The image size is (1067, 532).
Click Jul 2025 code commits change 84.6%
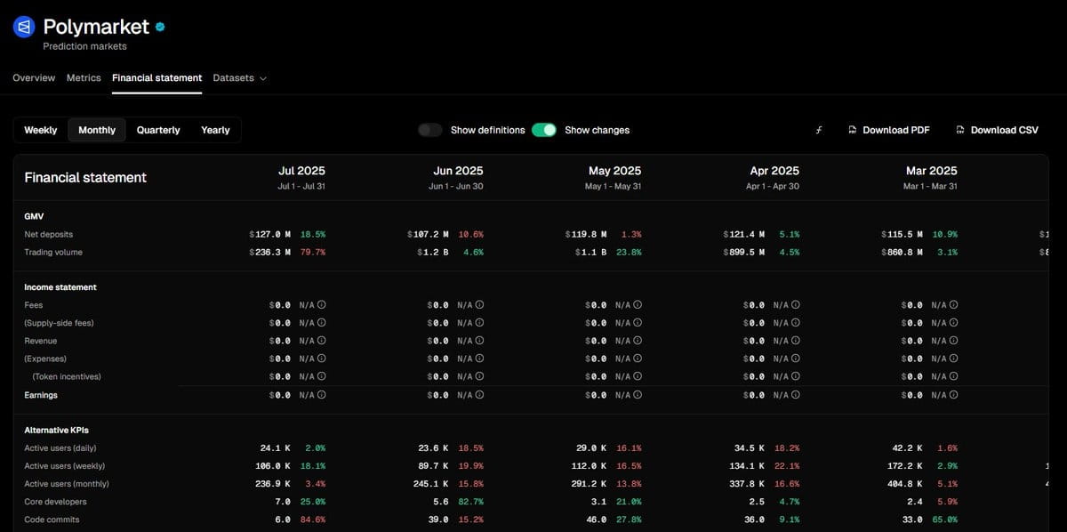(x=313, y=520)
